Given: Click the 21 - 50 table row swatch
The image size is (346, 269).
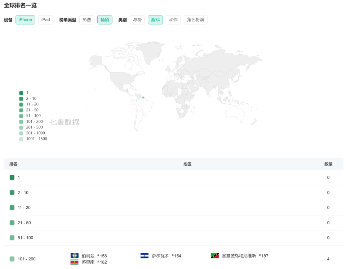Looking at the screenshot, I should coord(12,223).
